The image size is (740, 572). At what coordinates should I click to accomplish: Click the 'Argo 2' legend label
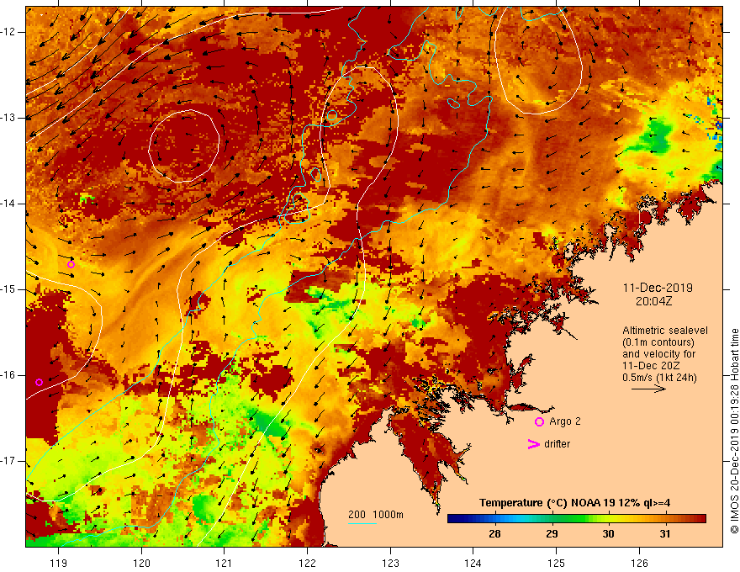point(565,421)
